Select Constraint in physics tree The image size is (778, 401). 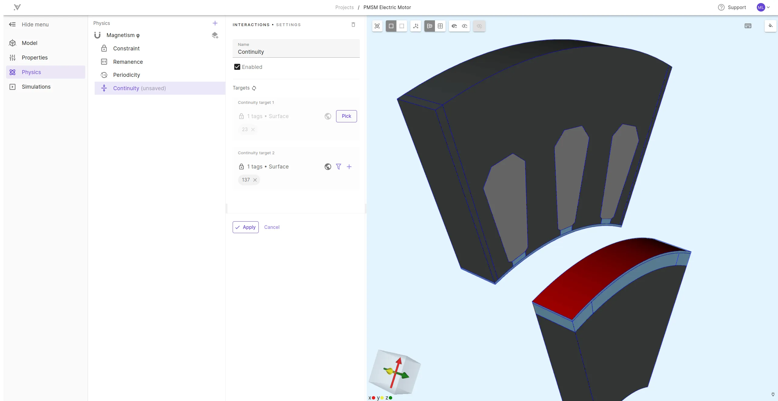pyautogui.click(x=160, y=49)
